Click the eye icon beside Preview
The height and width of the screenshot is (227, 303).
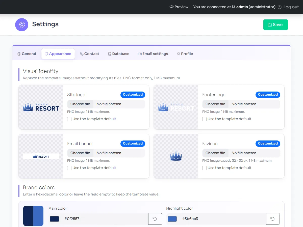(171, 7)
